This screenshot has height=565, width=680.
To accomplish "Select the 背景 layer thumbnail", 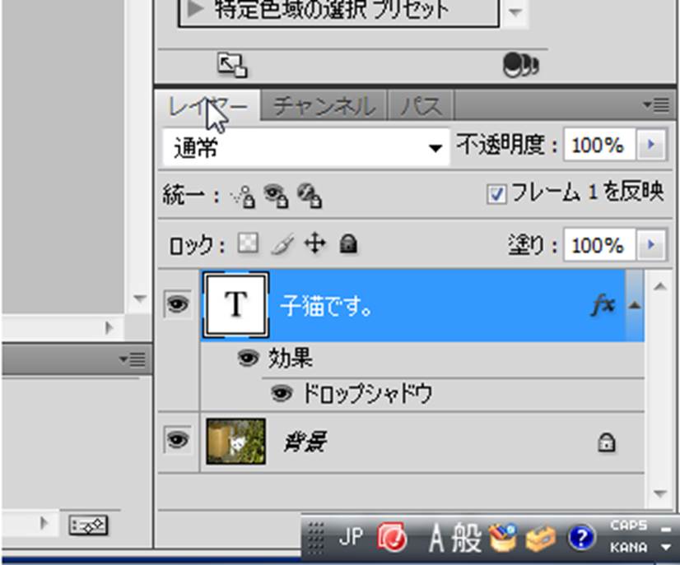I will (x=235, y=442).
